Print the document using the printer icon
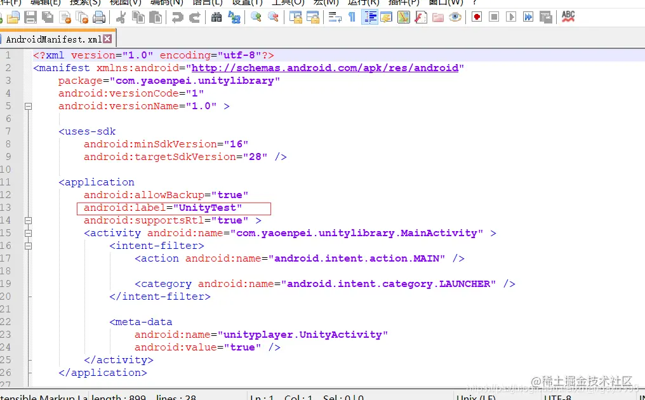Screen dimensions: 645x400 coord(99,17)
